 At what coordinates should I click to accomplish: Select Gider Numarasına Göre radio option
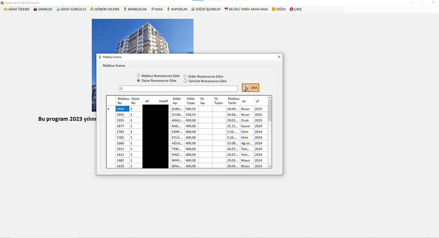[185, 76]
